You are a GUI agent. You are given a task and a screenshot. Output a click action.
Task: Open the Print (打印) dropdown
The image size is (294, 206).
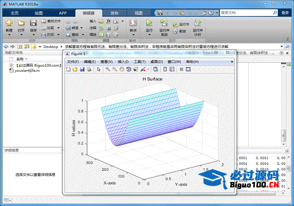(58, 35)
